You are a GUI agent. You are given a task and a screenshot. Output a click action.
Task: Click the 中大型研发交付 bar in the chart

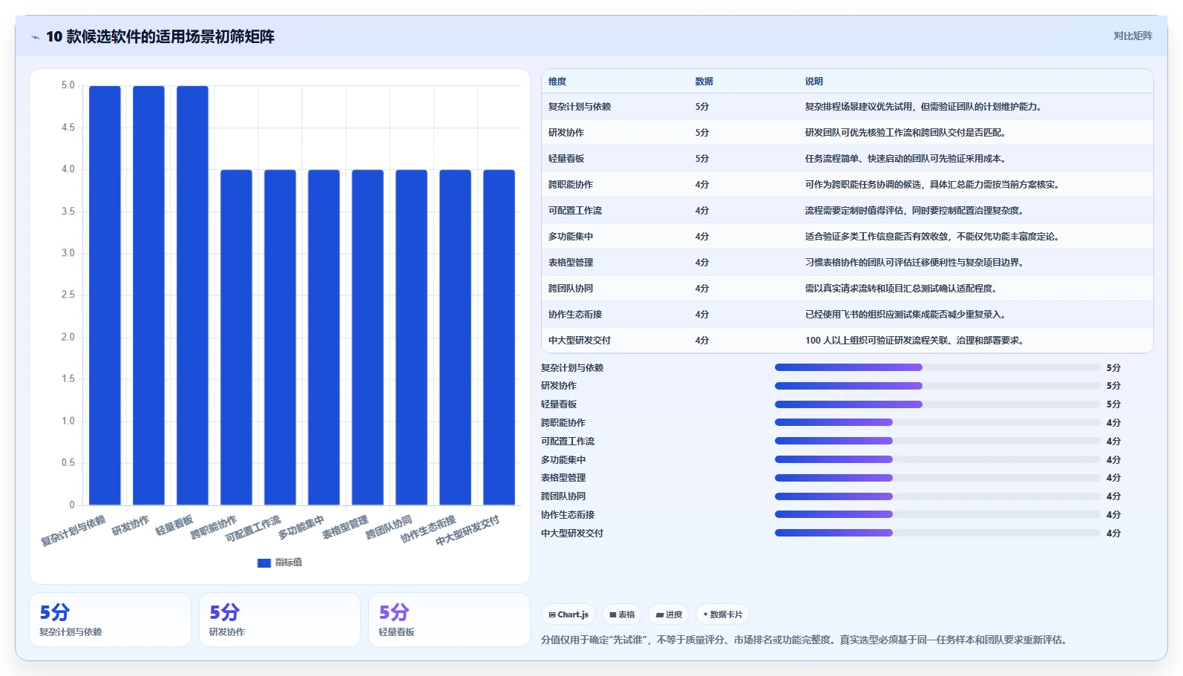499,338
